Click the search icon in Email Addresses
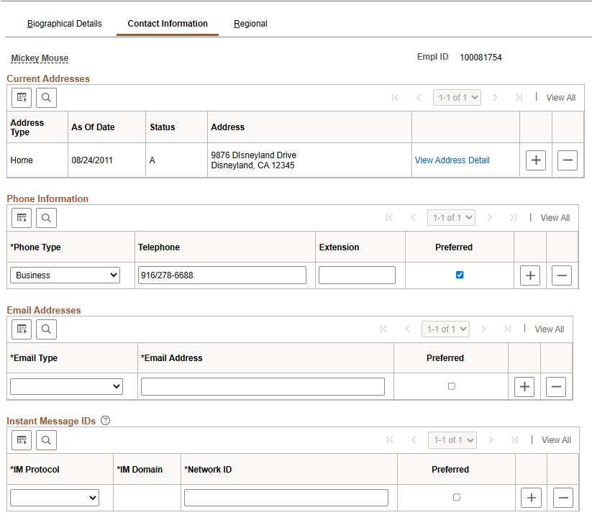Screen dimensions: 592x515 [x=46, y=329]
